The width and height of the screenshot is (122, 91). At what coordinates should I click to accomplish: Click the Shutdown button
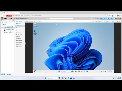pyautogui.click(x=98, y=21)
